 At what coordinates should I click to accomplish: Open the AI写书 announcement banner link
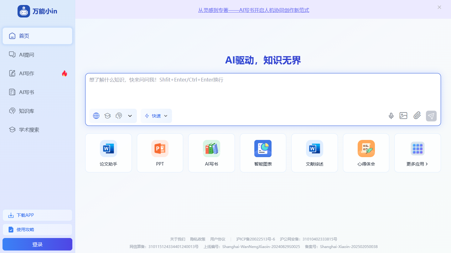(x=254, y=10)
